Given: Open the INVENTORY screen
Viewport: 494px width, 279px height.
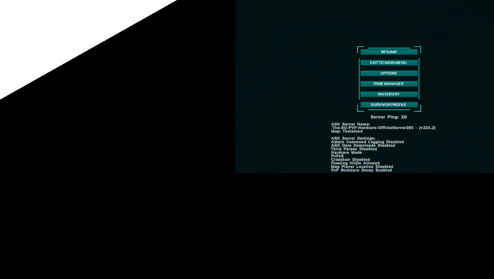Looking at the screenshot, I should [x=389, y=94].
